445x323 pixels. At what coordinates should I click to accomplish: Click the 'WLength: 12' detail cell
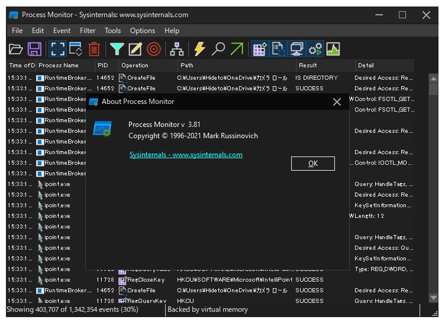[x=366, y=216]
